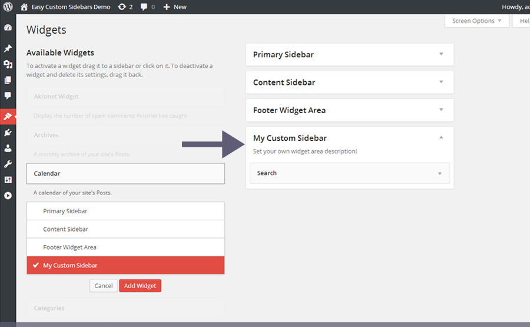The width and height of the screenshot is (531, 327).
Task: Open Appearance brush icon in sidebar
Action: [x=8, y=117]
